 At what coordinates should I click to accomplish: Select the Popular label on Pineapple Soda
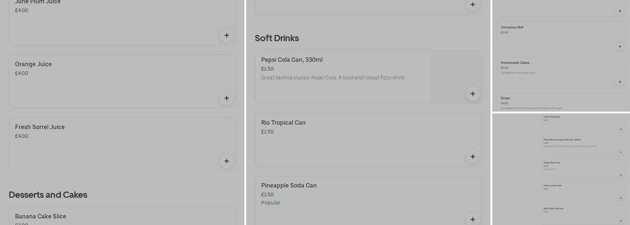pos(270,203)
